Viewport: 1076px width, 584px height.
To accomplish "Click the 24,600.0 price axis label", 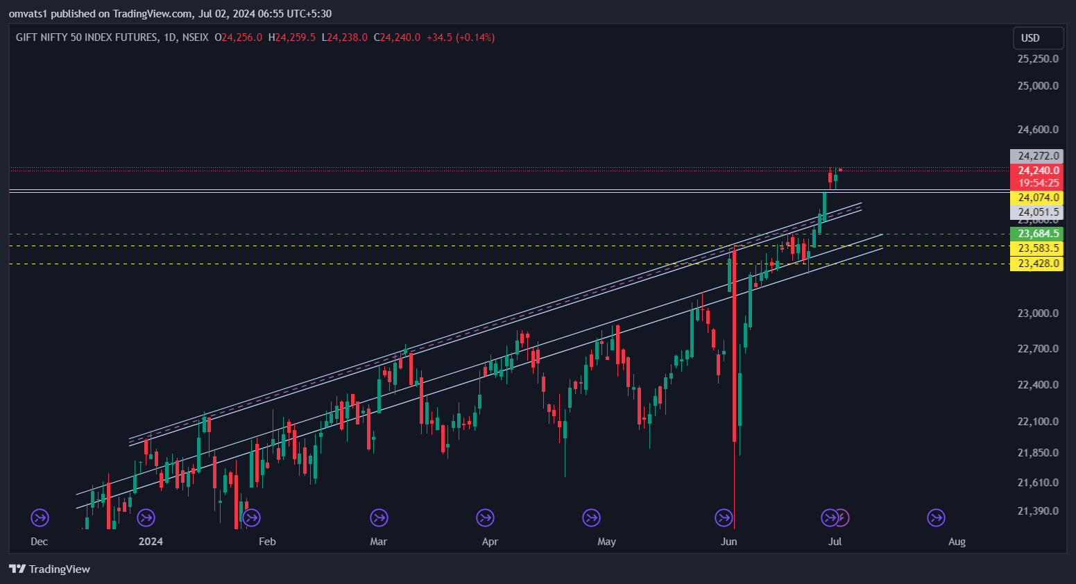I will 1038,130.
